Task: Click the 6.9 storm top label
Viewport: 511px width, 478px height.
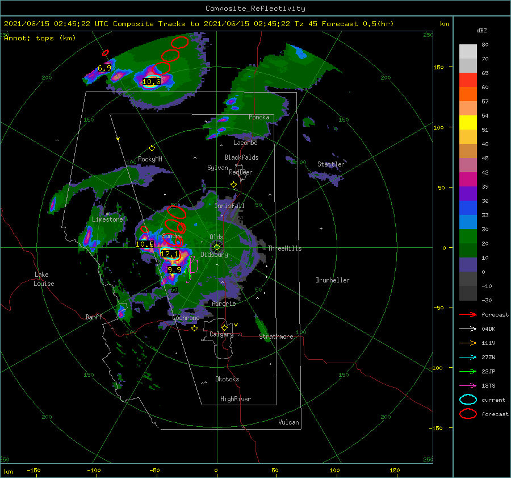Action: click(x=104, y=68)
